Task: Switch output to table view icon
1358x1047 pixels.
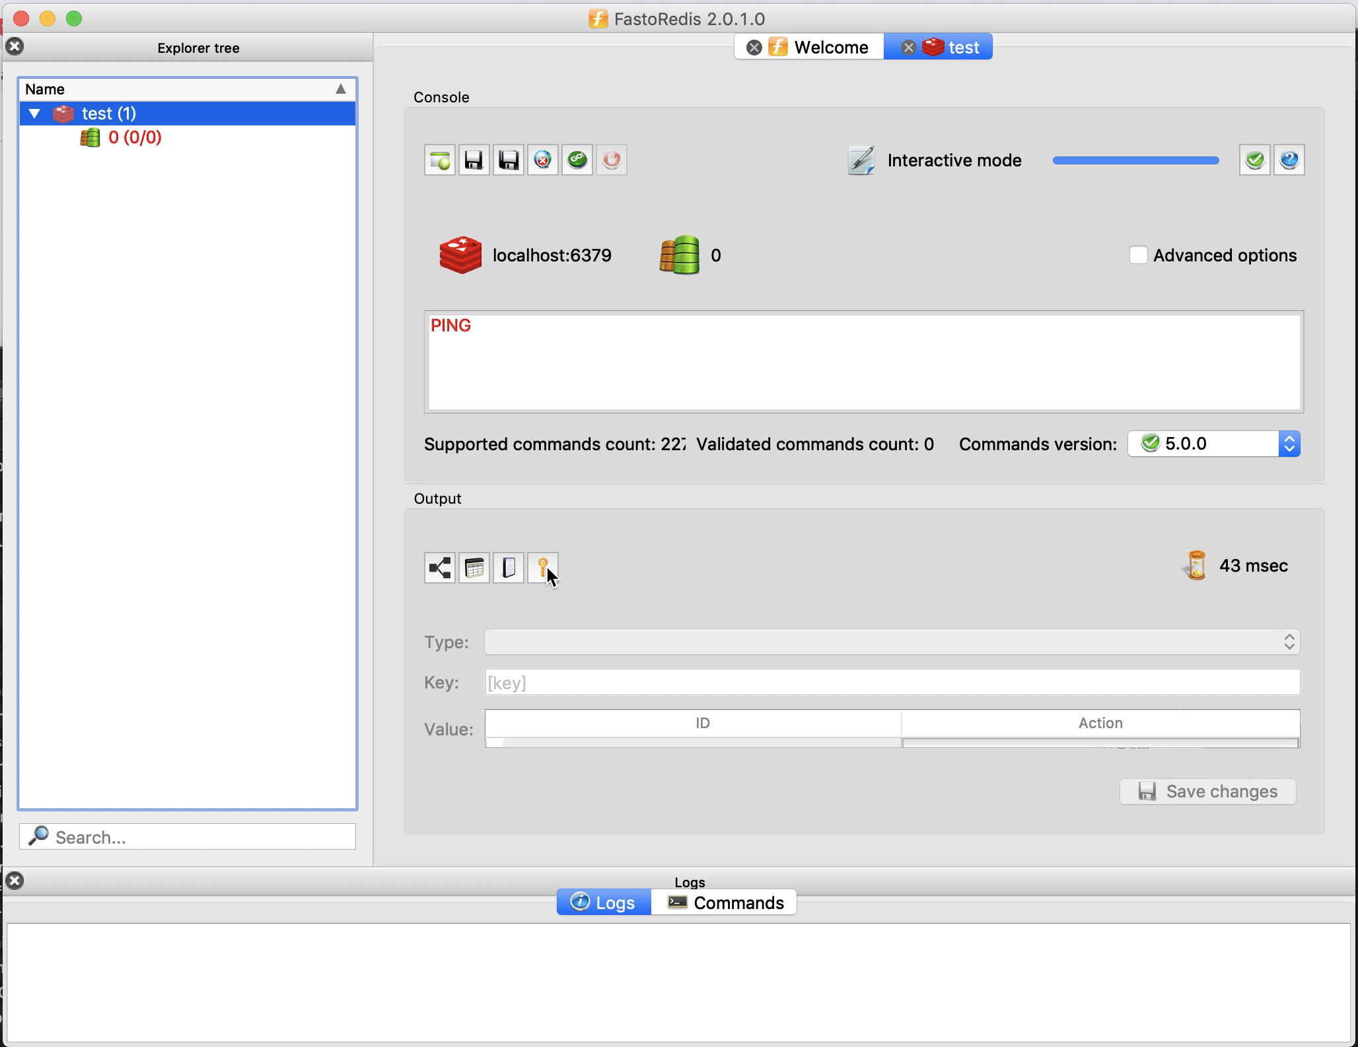Action: tap(474, 568)
